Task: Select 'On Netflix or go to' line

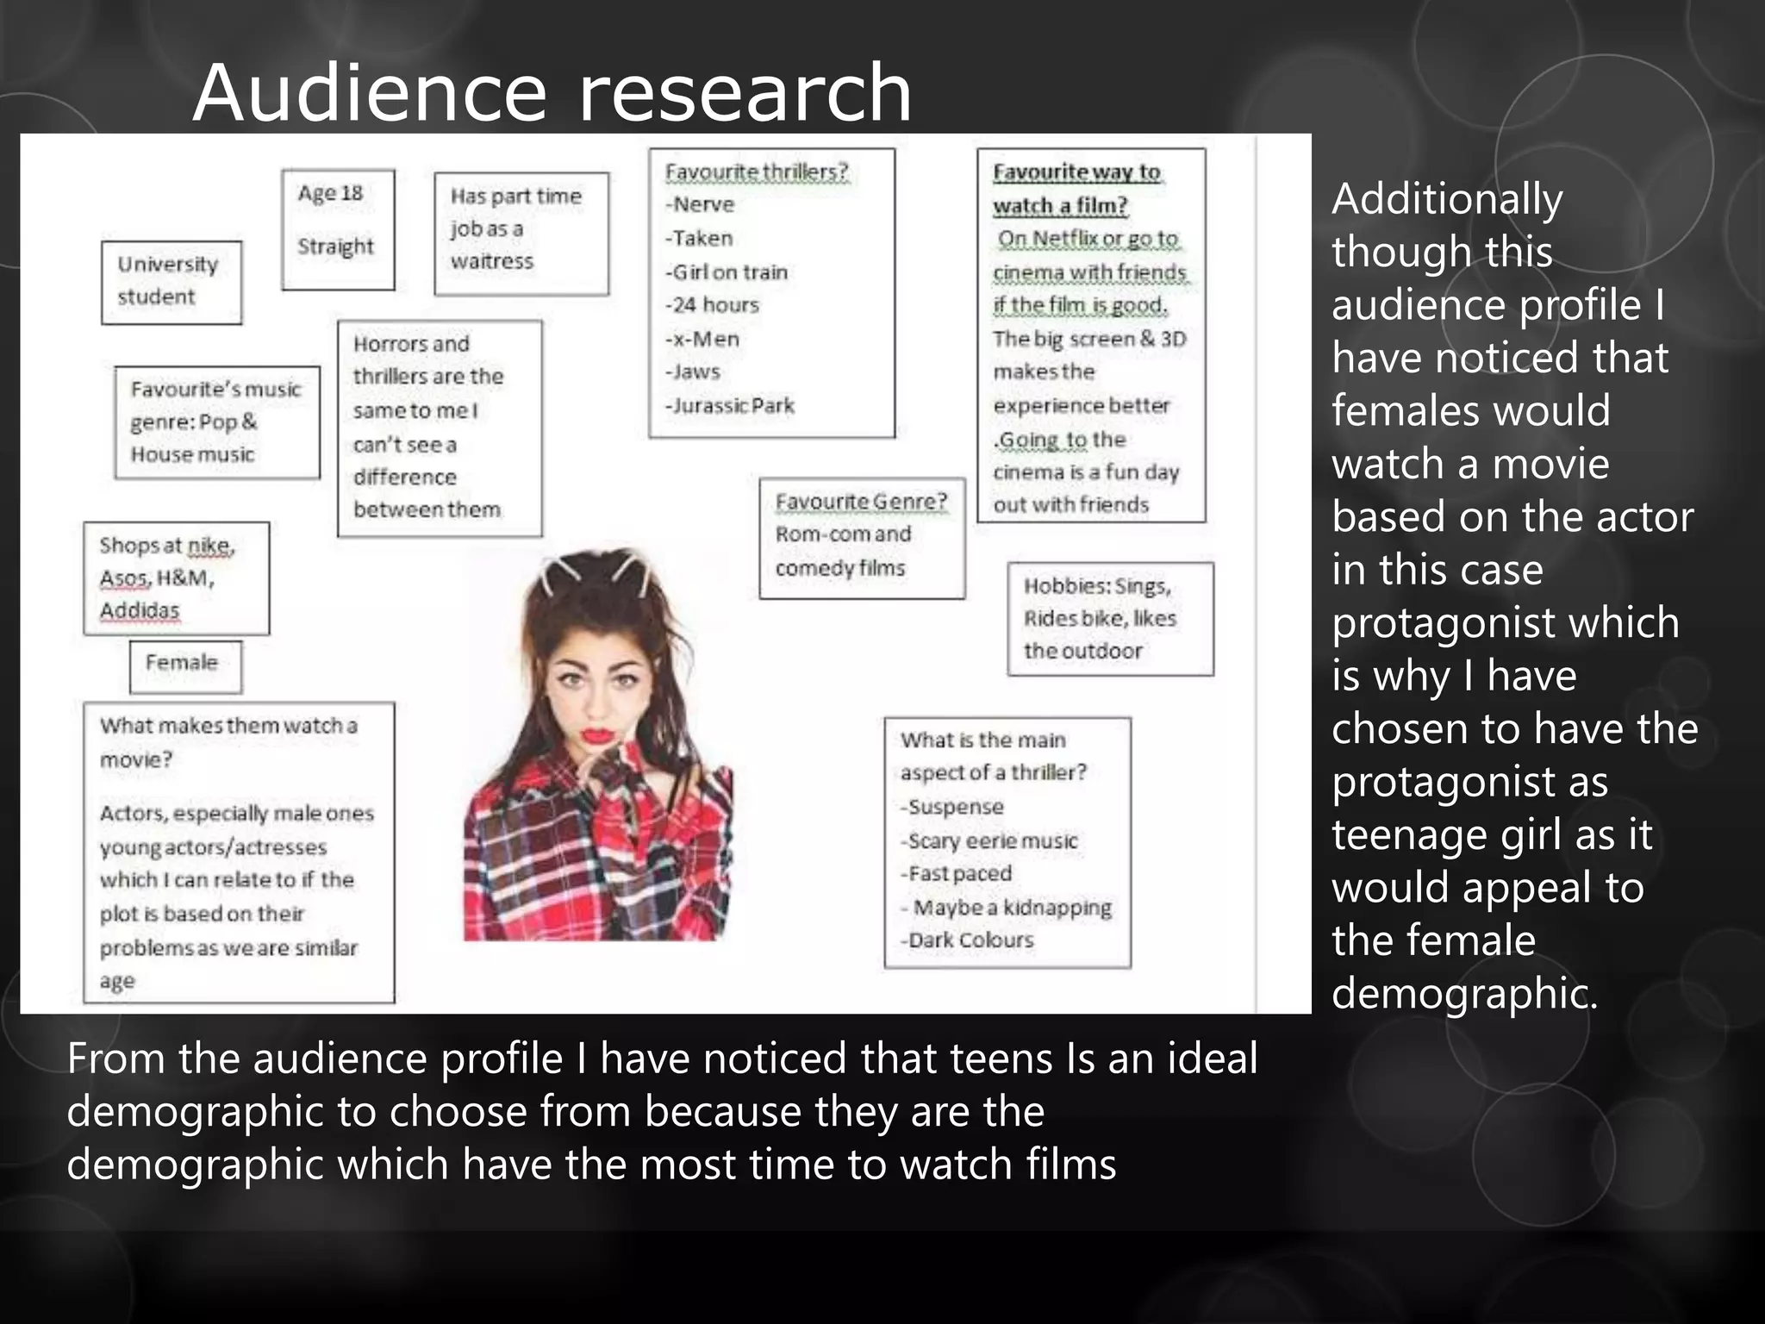Action: click(x=1088, y=239)
